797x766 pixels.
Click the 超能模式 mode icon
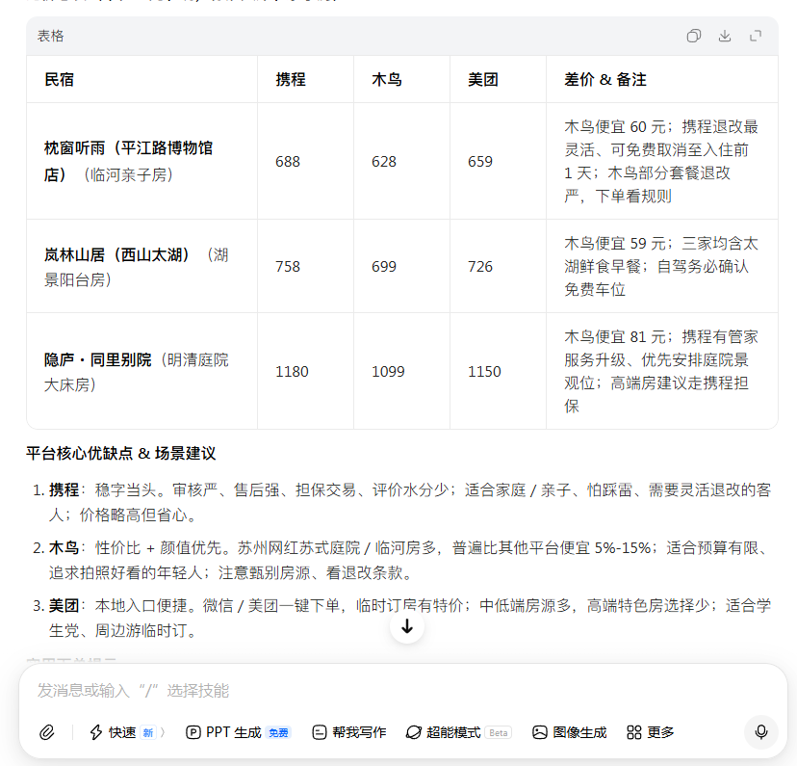(x=413, y=732)
